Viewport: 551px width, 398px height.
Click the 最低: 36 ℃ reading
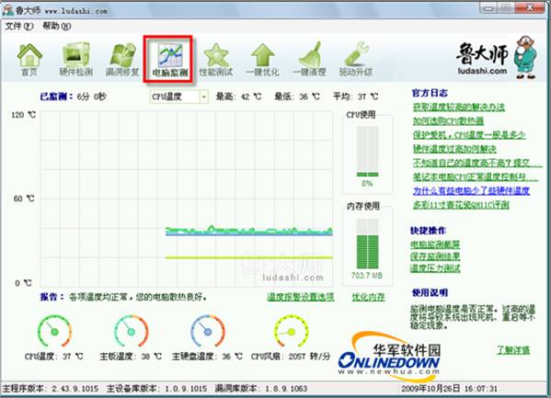point(297,97)
